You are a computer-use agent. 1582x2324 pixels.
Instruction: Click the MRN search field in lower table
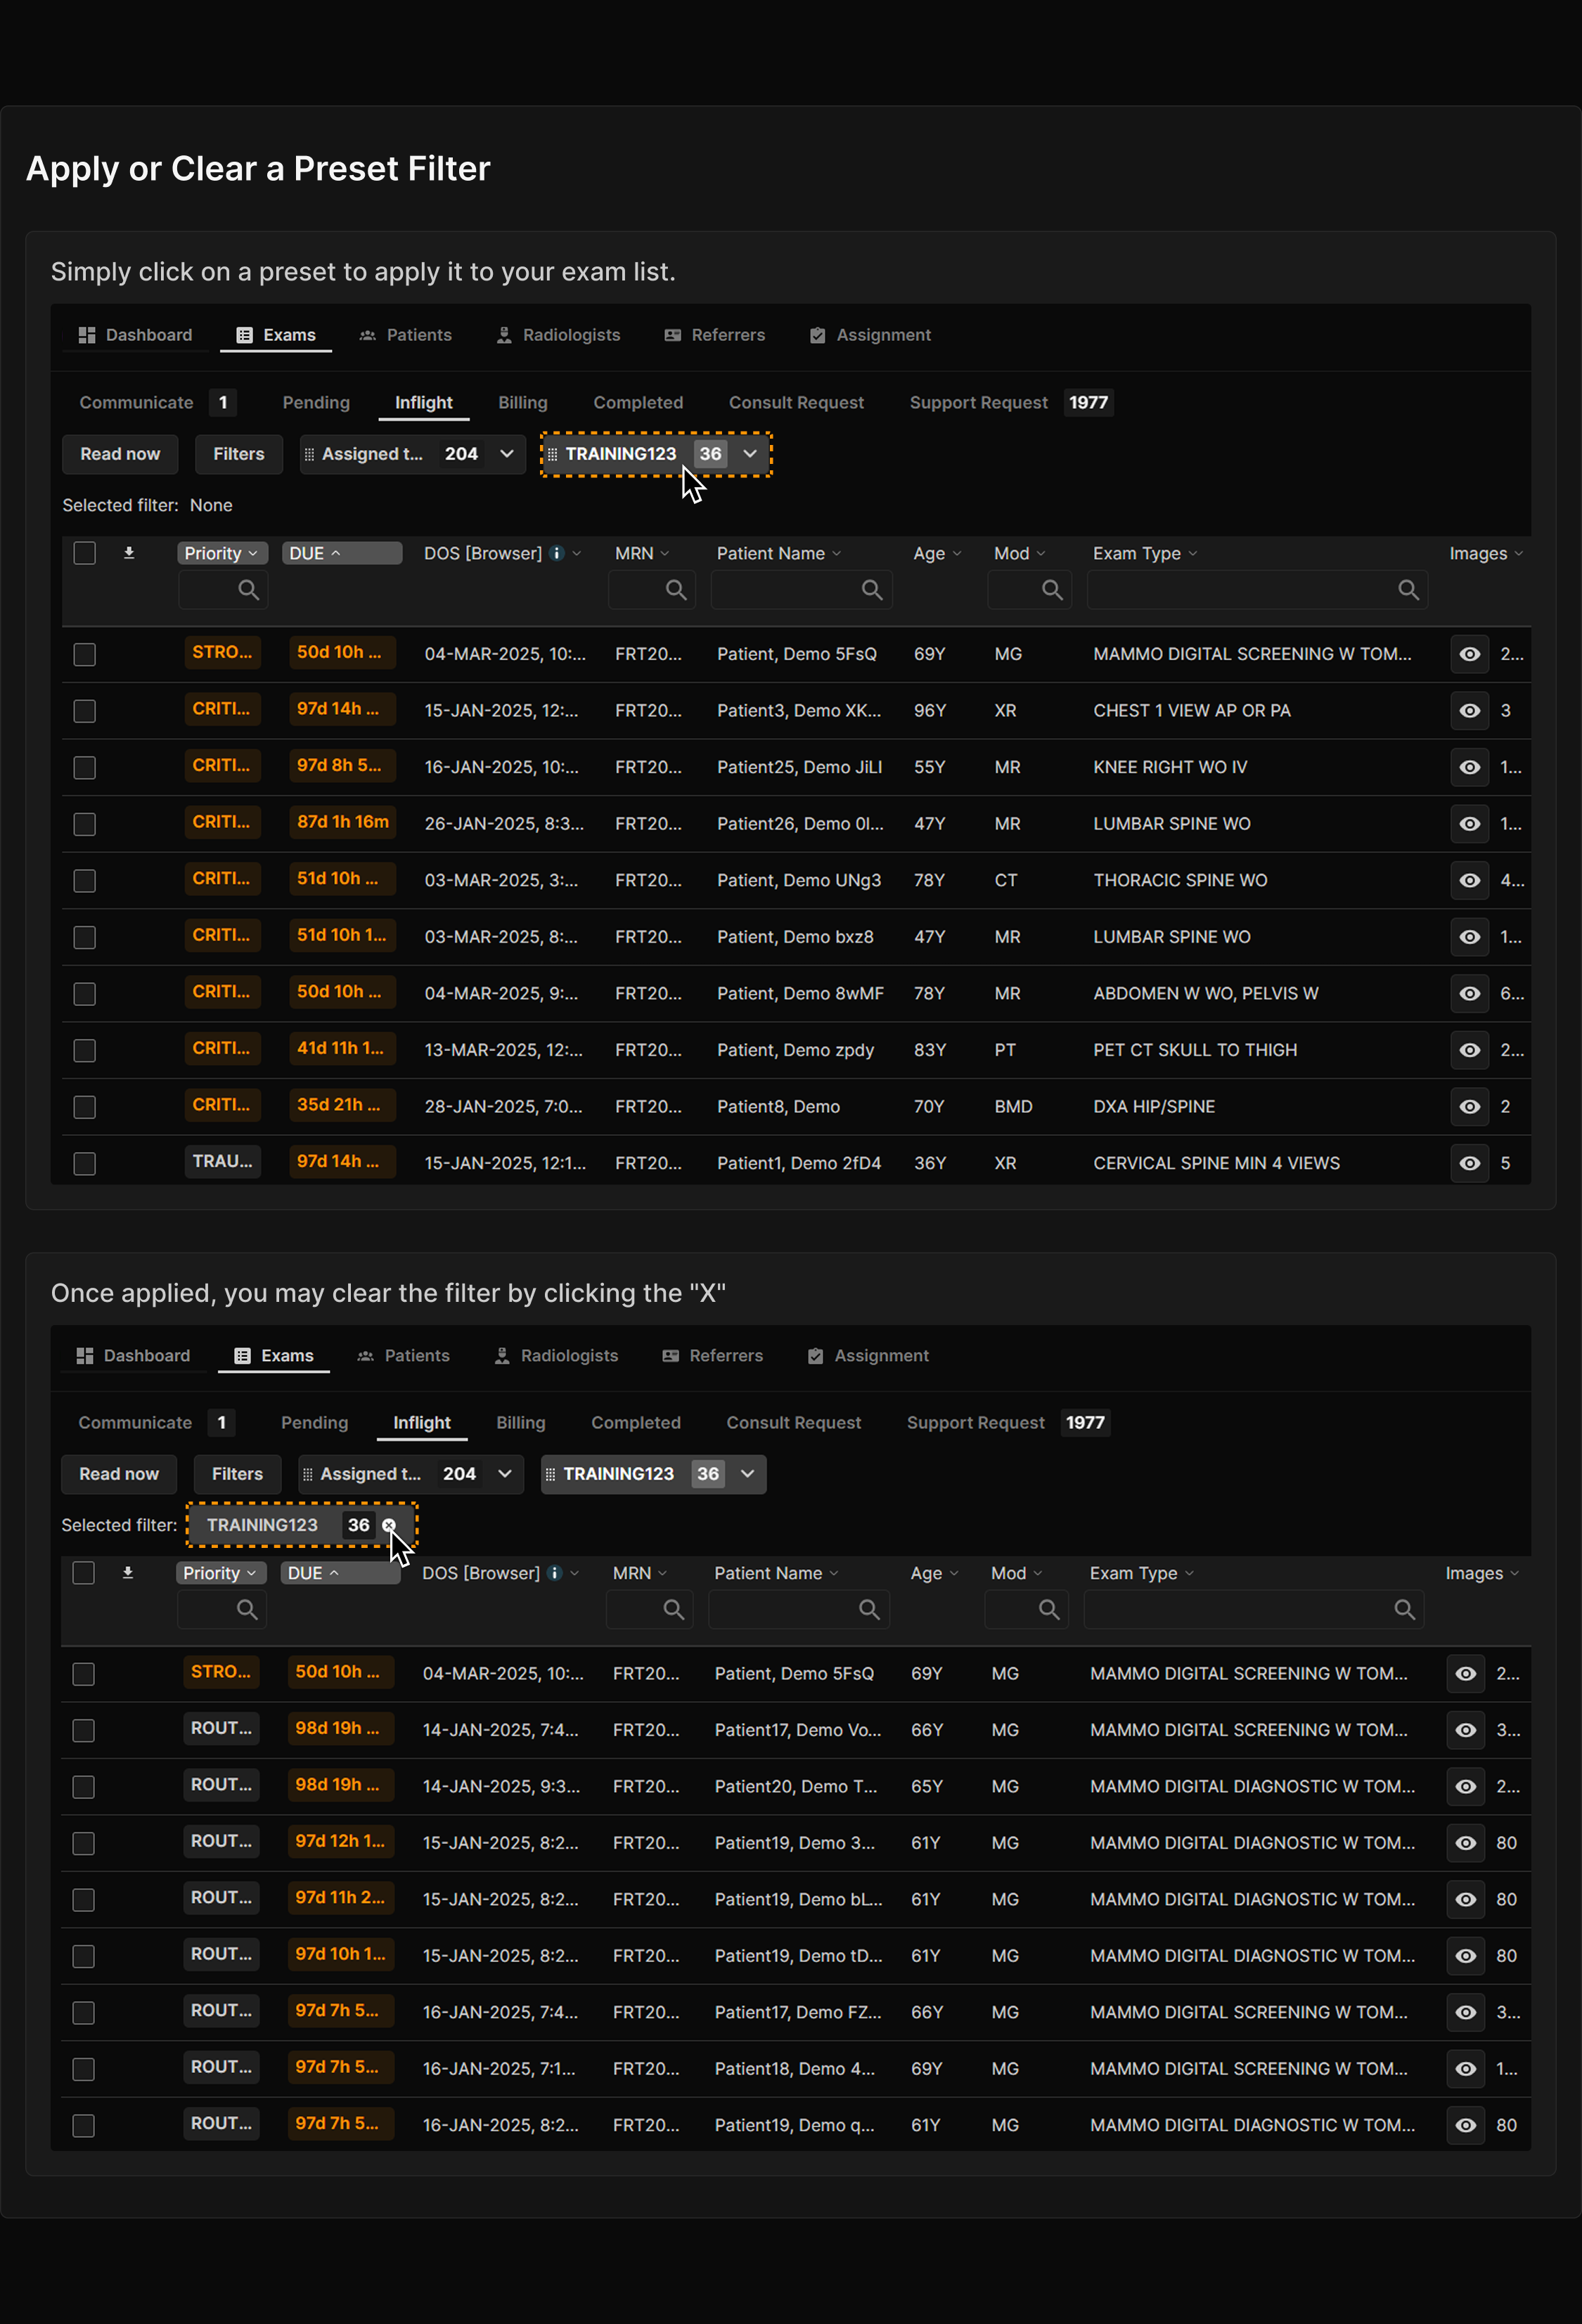(x=649, y=1609)
